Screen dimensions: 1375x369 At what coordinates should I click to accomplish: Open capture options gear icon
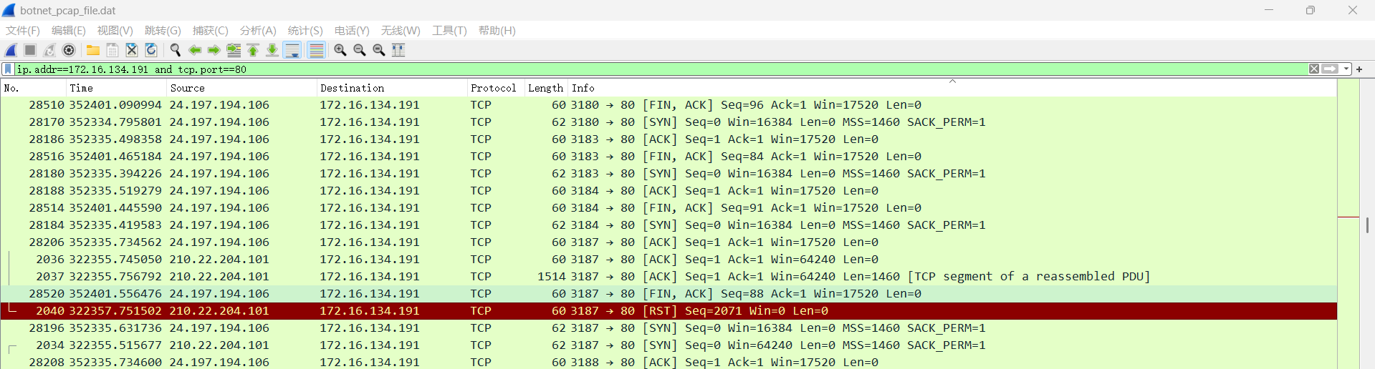click(69, 50)
